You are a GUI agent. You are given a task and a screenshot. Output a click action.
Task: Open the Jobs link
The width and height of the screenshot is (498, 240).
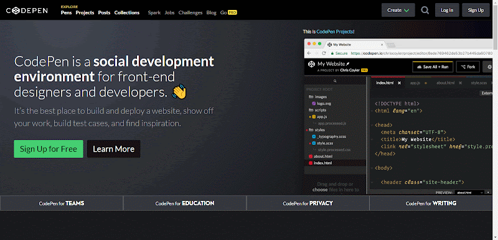[169, 12]
